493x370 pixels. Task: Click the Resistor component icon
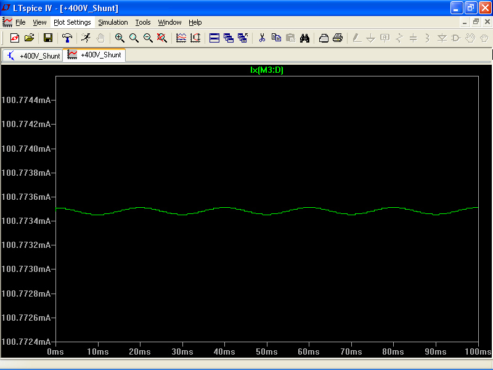(x=399, y=38)
